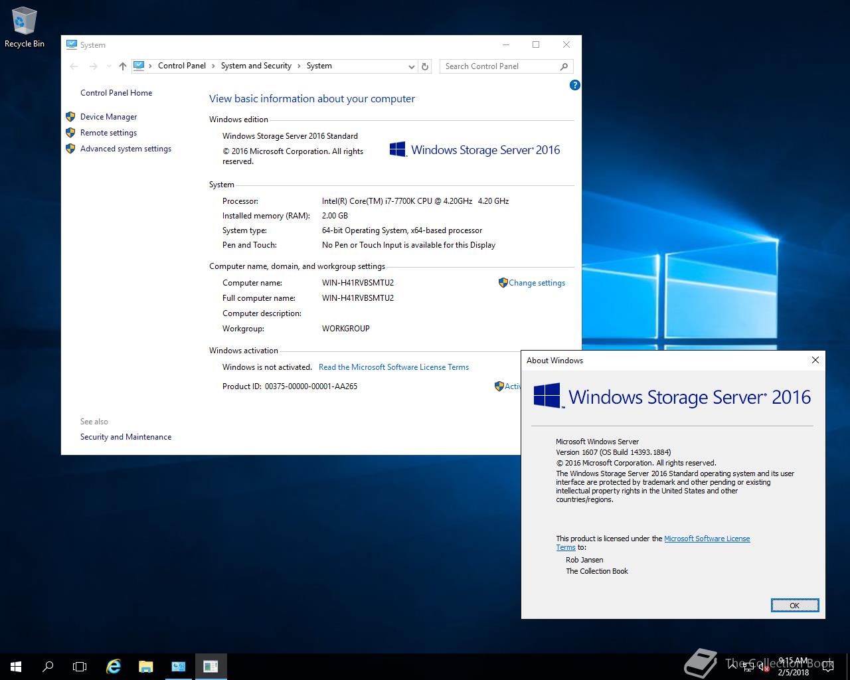The width and height of the screenshot is (850, 680).
Task: Click the computer icon in address bar
Action: (139, 66)
